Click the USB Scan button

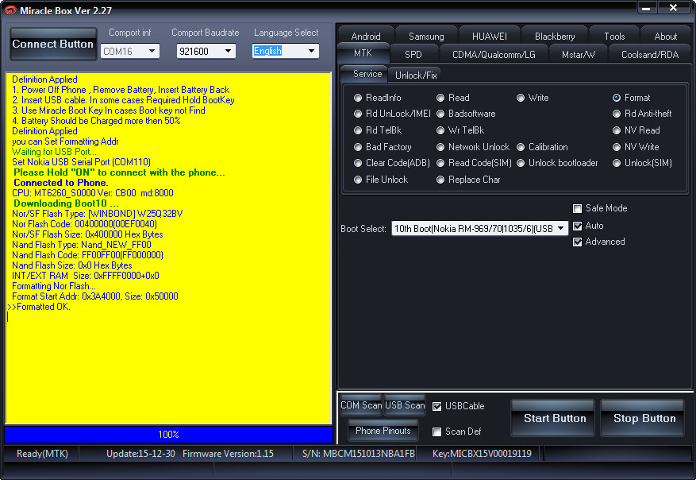(x=405, y=405)
